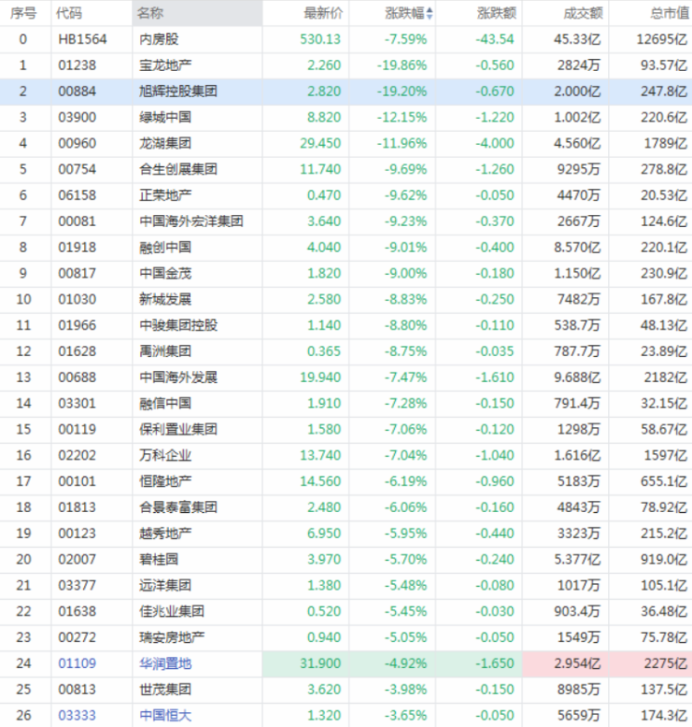The width and height of the screenshot is (692, 727).
Task: Click 绿城中国 name cell
Action: pyautogui.click(x=165, y=117)
